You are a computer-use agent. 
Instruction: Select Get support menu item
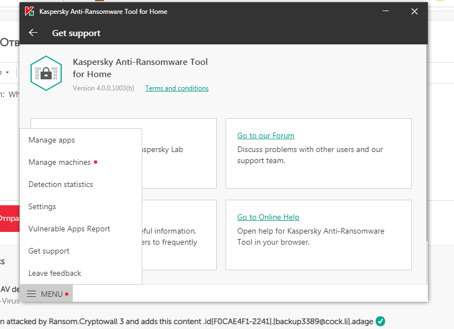(49, 251)
